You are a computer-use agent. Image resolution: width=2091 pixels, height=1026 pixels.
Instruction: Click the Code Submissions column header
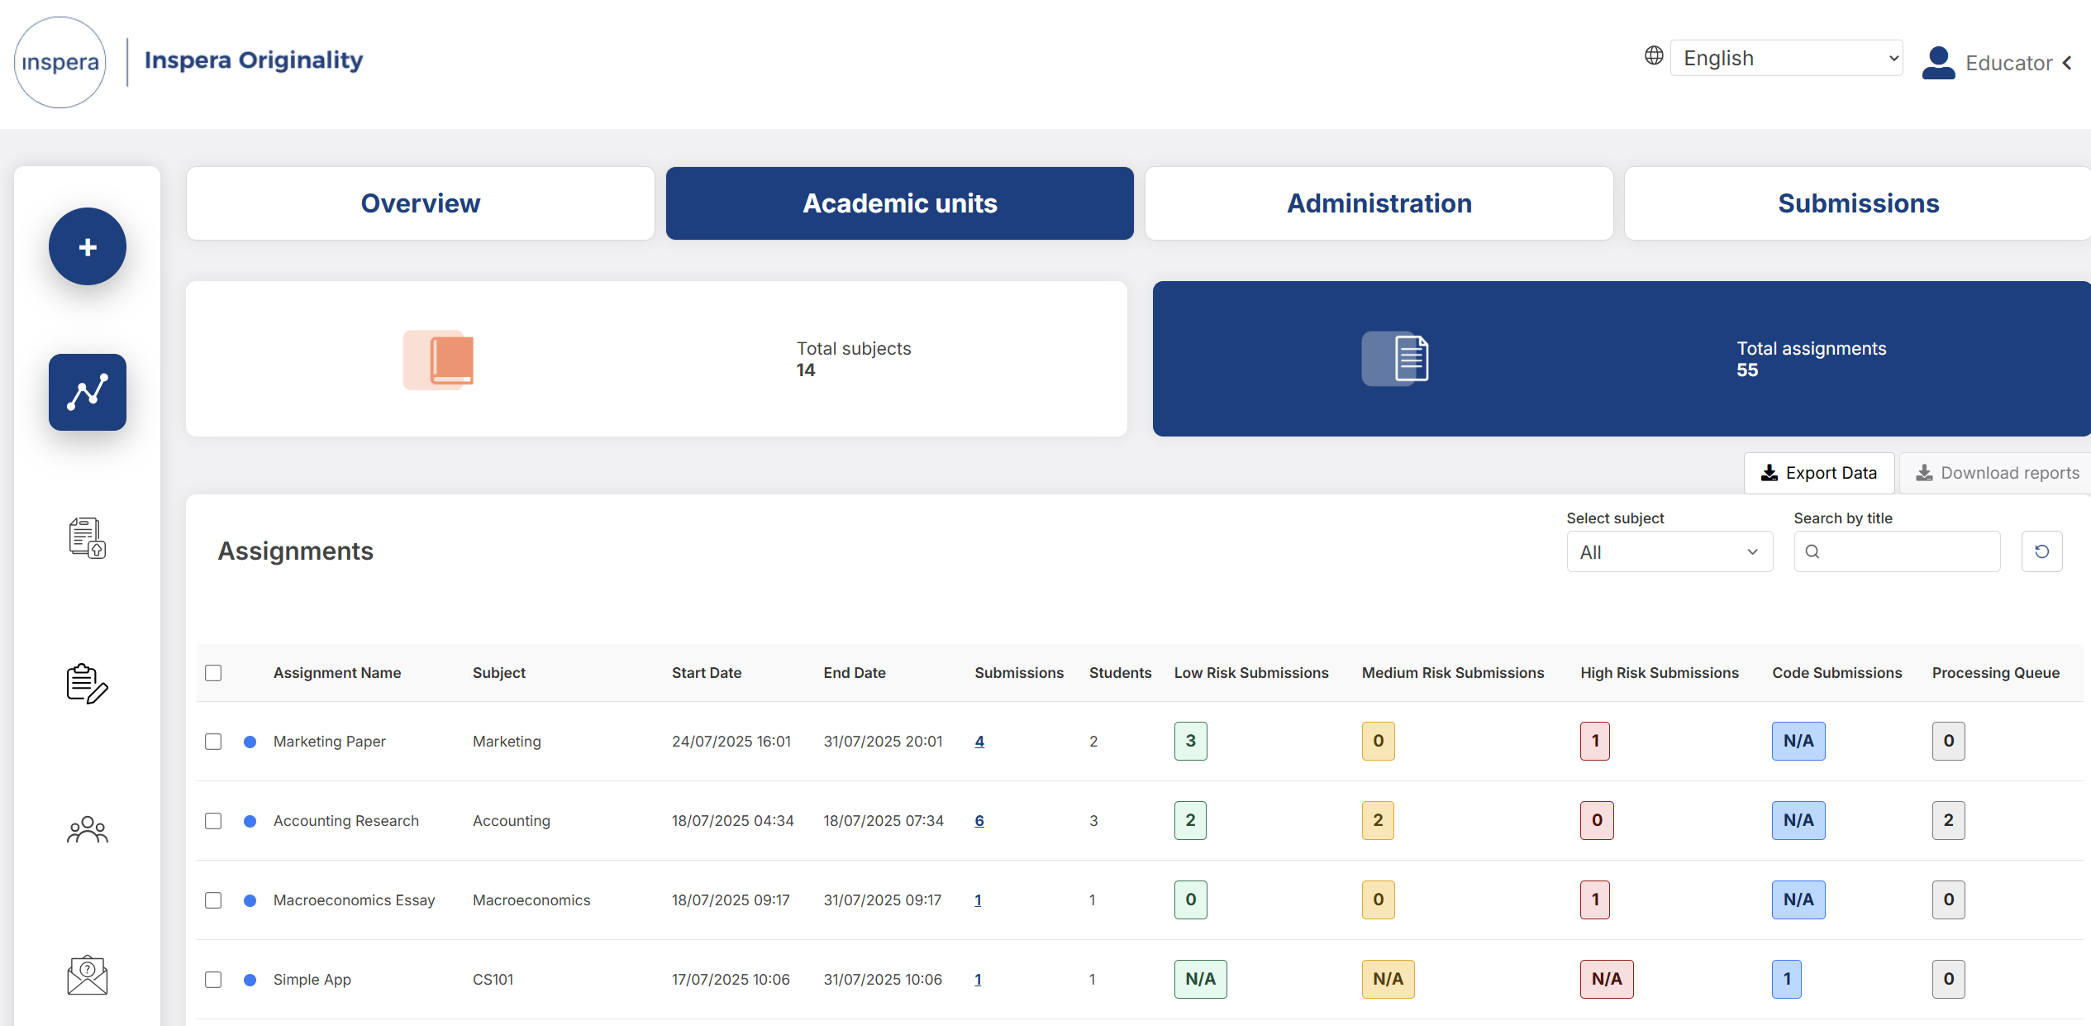[1837, 673]
